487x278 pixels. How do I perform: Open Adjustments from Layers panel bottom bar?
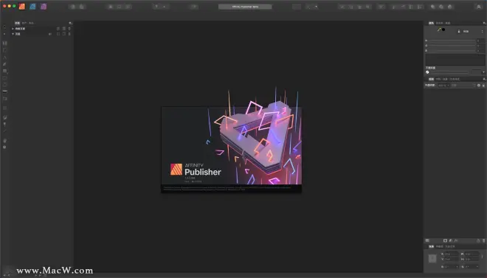(x=451, y=240)
